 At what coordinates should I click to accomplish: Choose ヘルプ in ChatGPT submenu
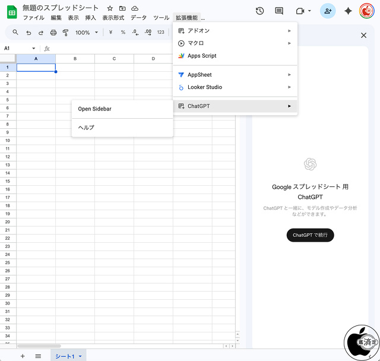[122, 128]
